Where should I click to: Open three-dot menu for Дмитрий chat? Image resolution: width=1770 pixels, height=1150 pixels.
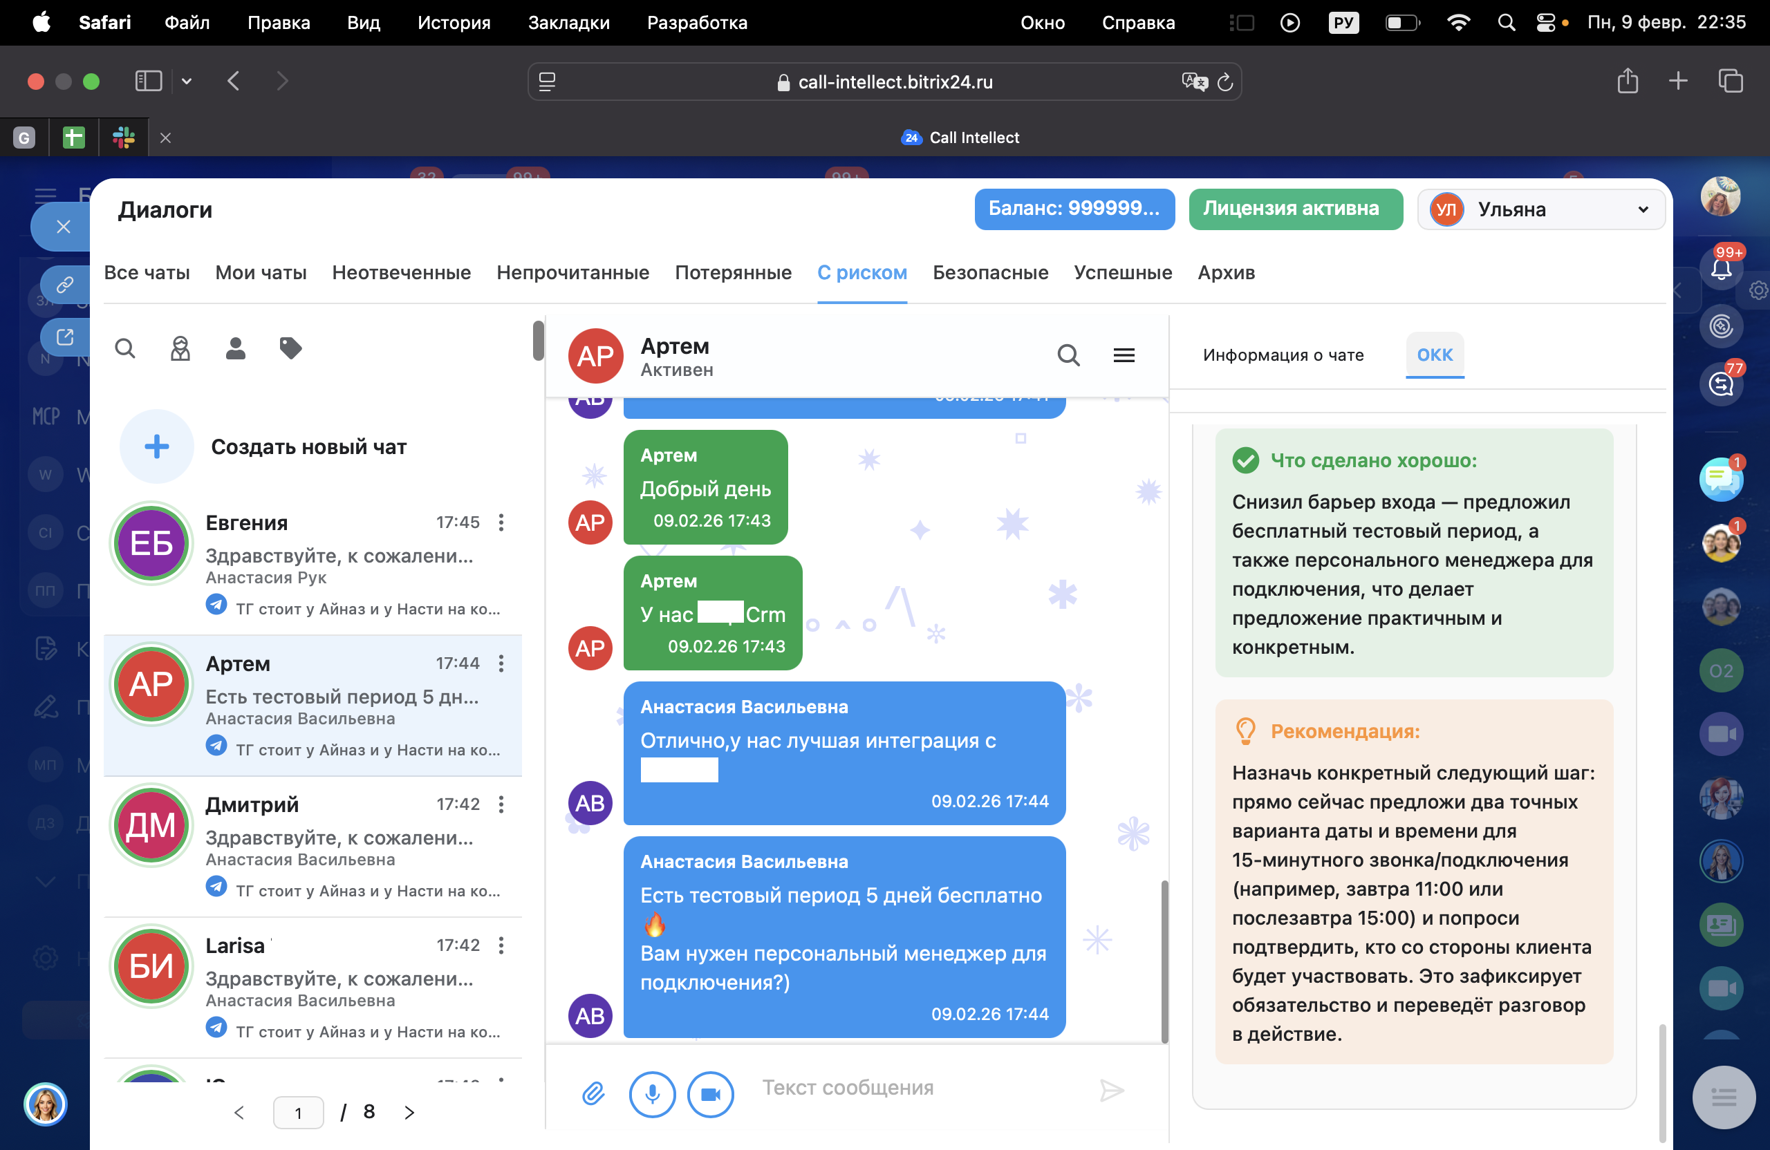coord(501,804)
